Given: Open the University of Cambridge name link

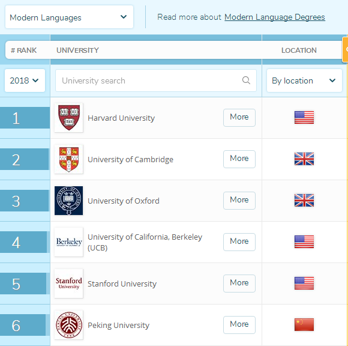Looking at the screenshot, I should (x=131, y=160).
